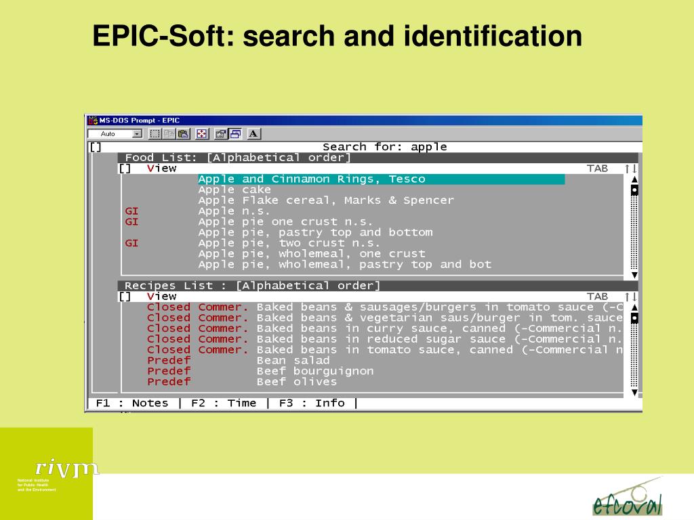Open the View menu of the Recipes List
The height and width of the screenshot is (520, 694).
click(x=161, y=297)
